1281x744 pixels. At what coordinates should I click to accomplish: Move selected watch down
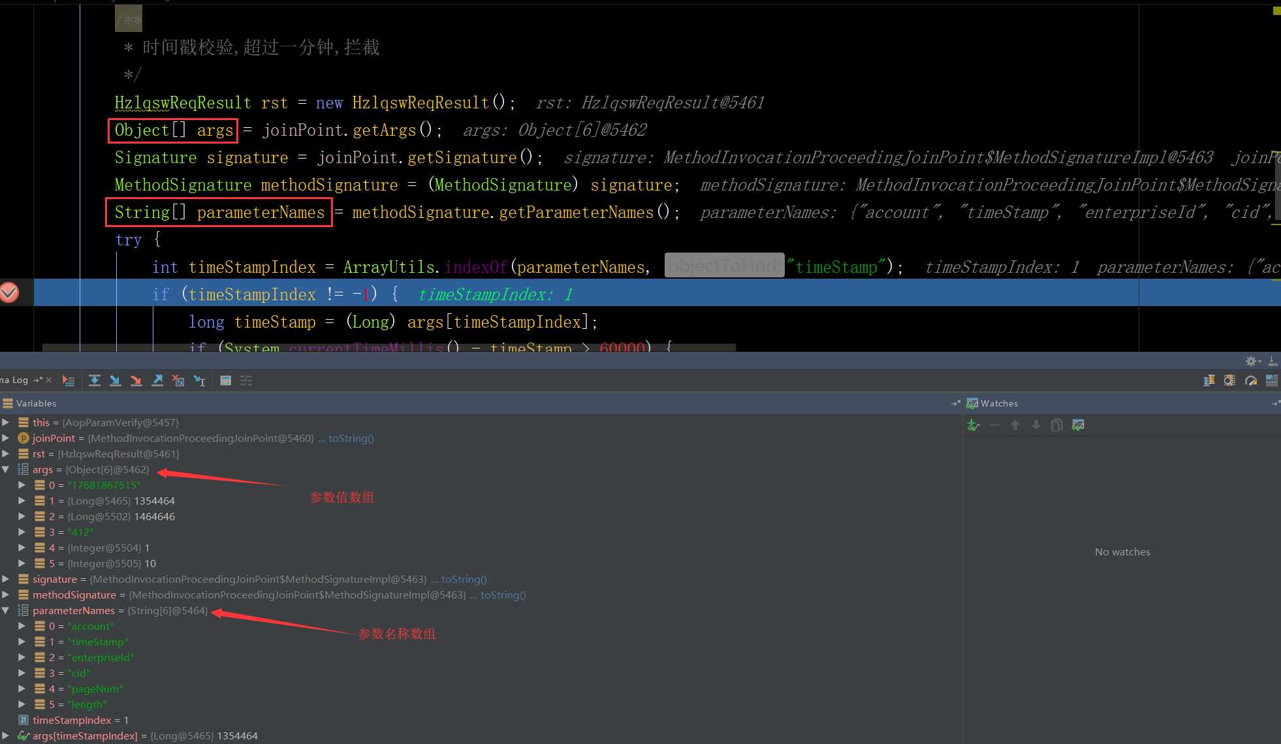point(1036,426)
